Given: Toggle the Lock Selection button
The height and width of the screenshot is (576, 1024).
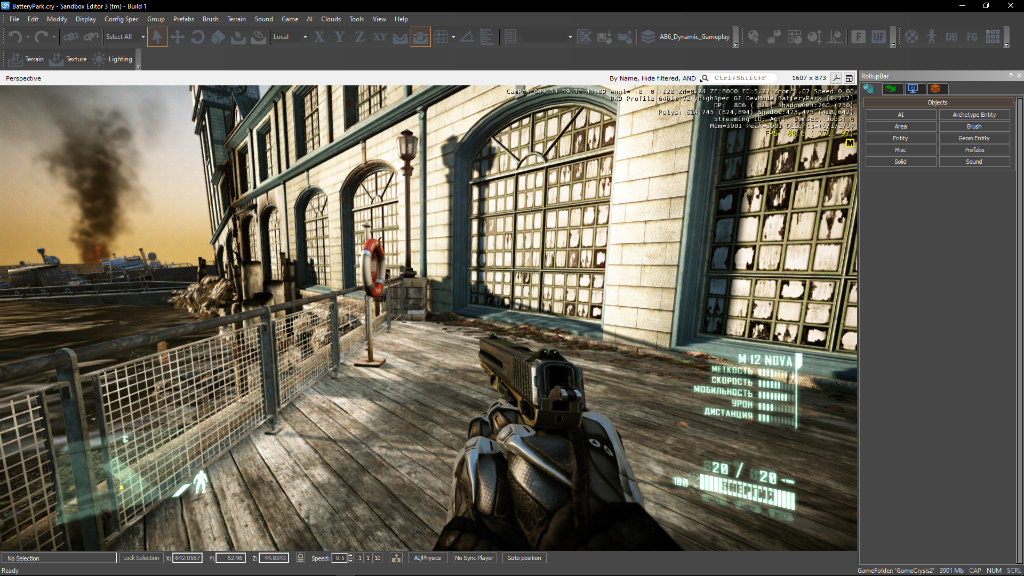Looking at the screenshot, I should tap(141, 558).
